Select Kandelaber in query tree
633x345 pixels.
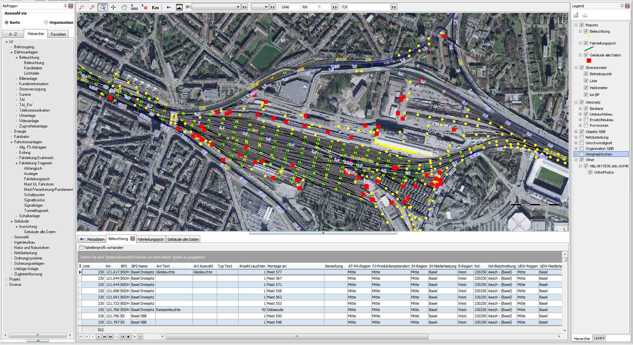[x=33, y=68]
